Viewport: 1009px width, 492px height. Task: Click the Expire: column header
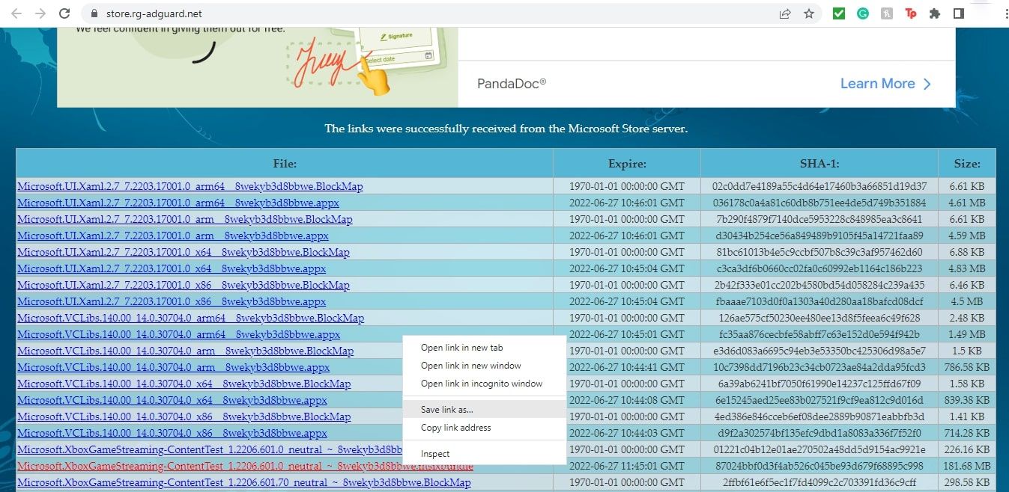pyautogui.click(x=627, y=163)
